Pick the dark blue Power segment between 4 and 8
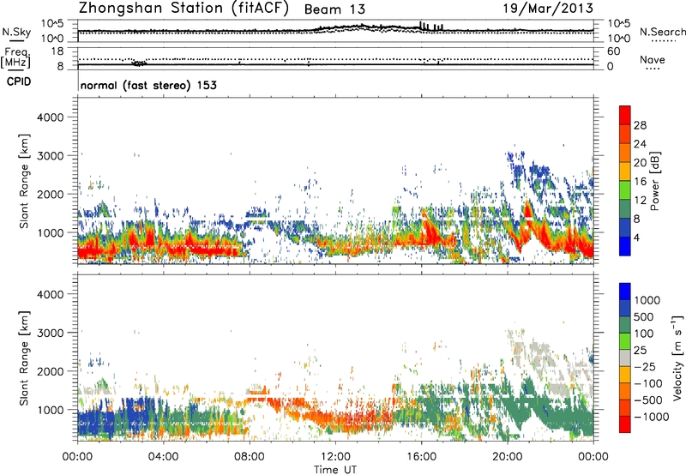 [x=625, y=227]
